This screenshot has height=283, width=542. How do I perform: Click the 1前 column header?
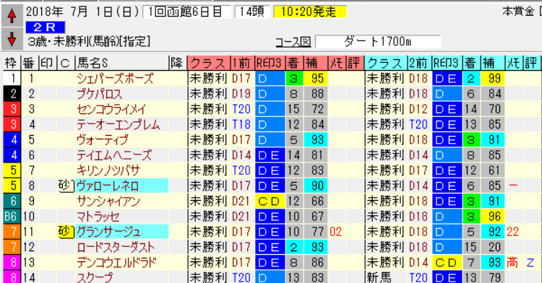[242, 63]
